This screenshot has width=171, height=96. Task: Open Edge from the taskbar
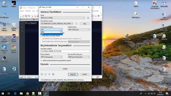(x=15, y=94)
